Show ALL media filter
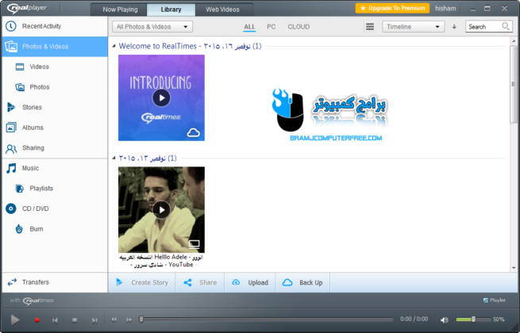Image resolution: width=520 pixels, height=333 pixels. pyautogui.click(x=249, y=27)
